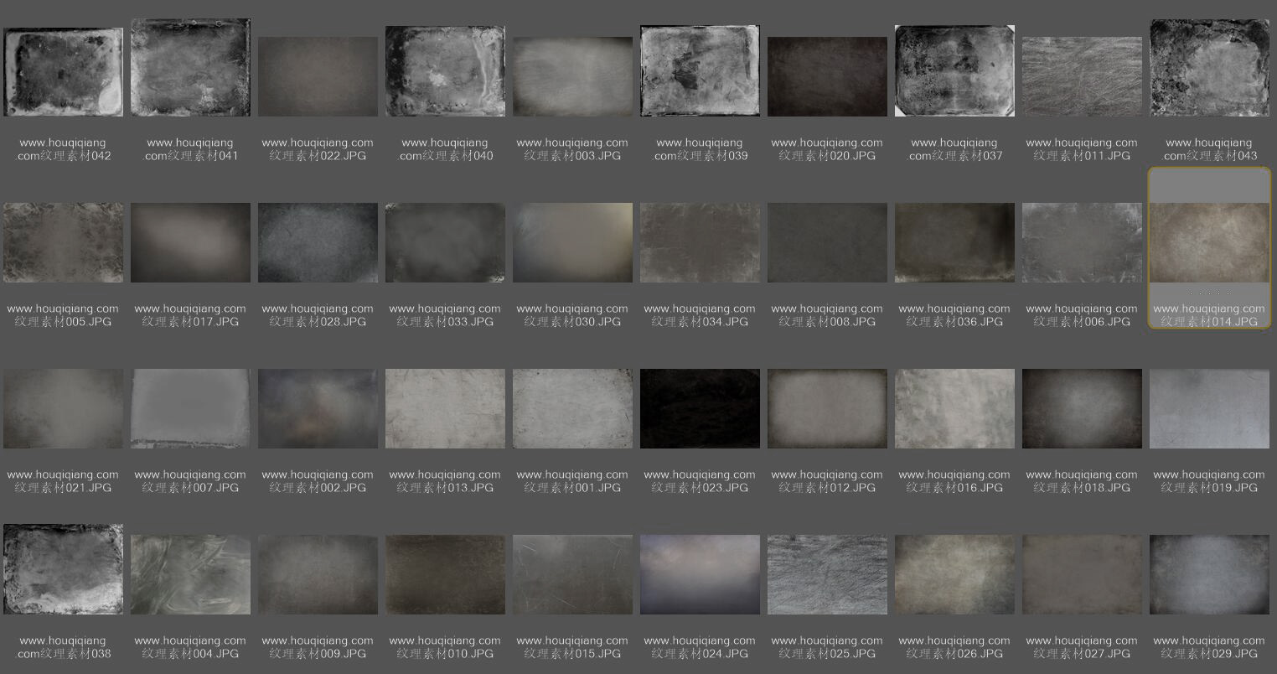Pick the 纹理素材017.JPG texture
The image size is (1277, 674).
[x=190, y=242]
